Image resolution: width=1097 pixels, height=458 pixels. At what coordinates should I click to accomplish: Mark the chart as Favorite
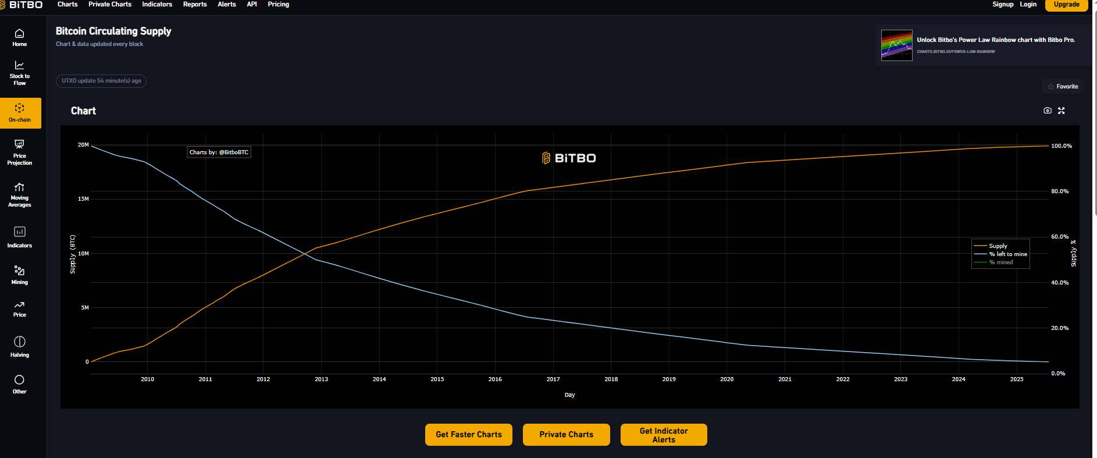1063,87
